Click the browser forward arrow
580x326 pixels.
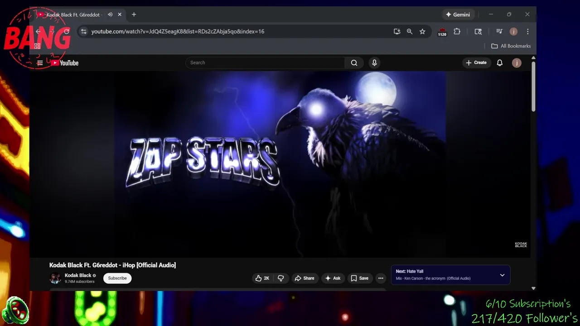pyautogui.click(x=53, y=32)
